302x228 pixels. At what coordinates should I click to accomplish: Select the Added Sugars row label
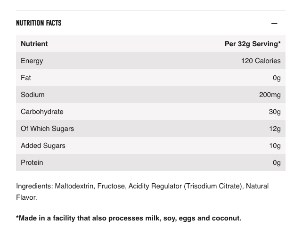tap(43, 146)
